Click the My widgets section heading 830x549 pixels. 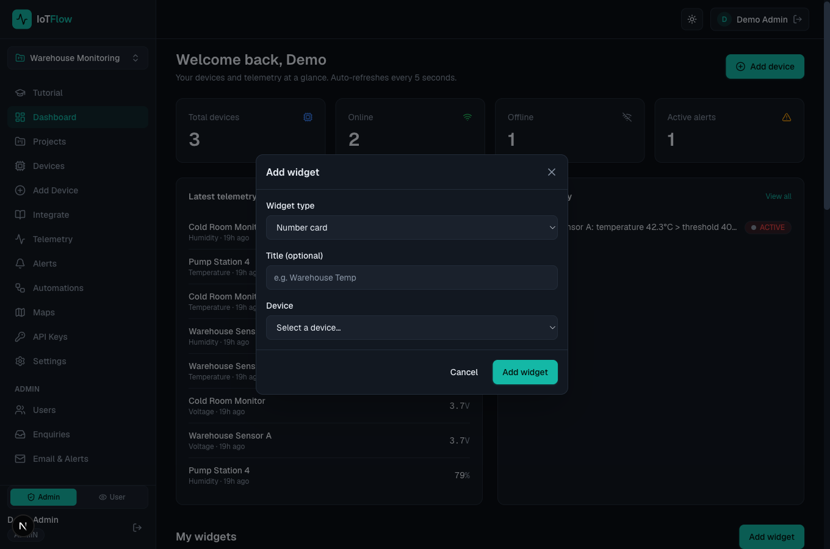pos(206,537)
